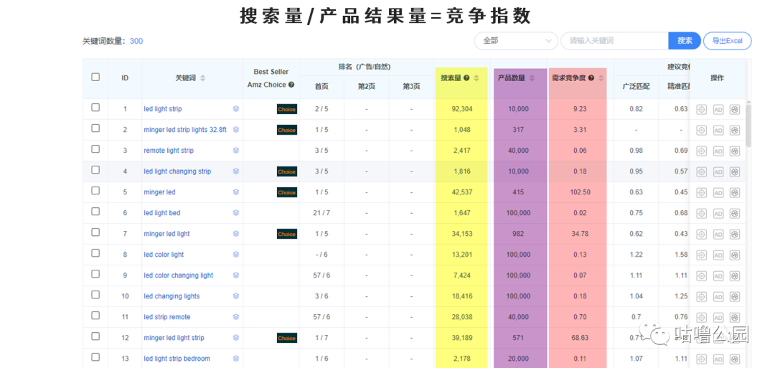Viewport: 775px width, 368px height.
Task: Click rank value 21 / 7 for led light bed
Action: click(x=321, y=213)
